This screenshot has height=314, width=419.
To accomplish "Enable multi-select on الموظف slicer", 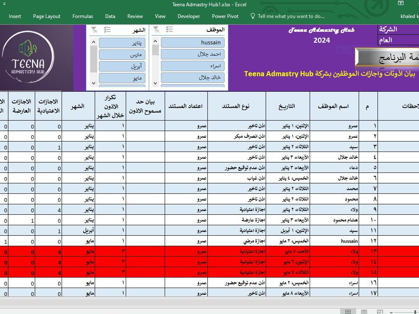I will (169, 29).
